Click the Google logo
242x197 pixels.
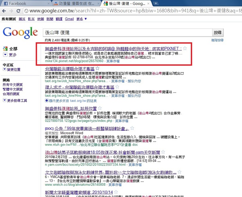20,33
